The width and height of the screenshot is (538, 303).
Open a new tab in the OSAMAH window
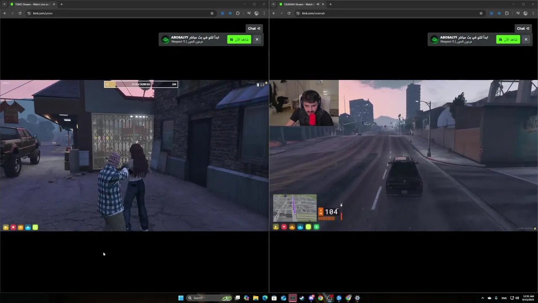[330, 4]
